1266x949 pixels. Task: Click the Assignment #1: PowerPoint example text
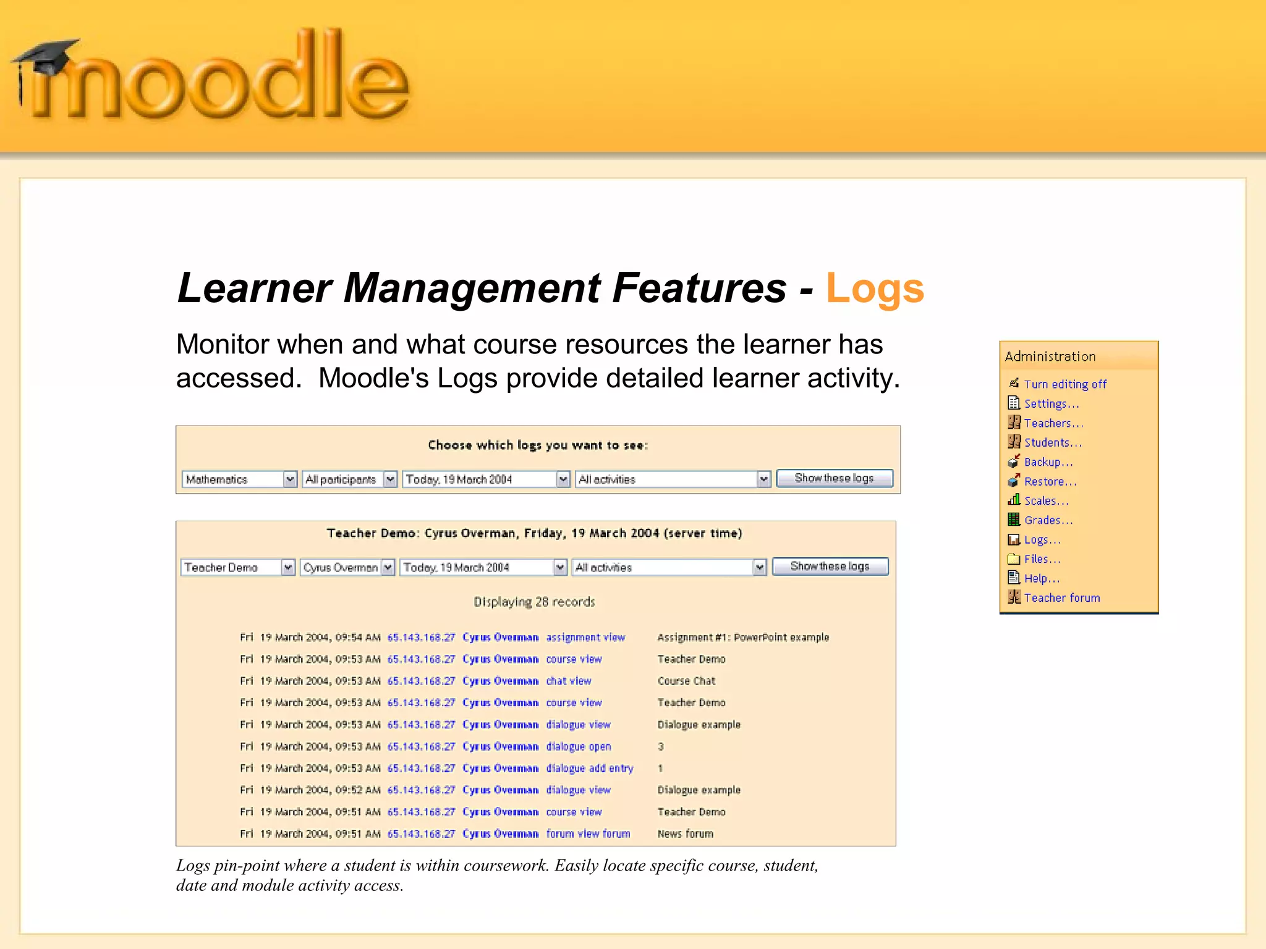[743, 637]
